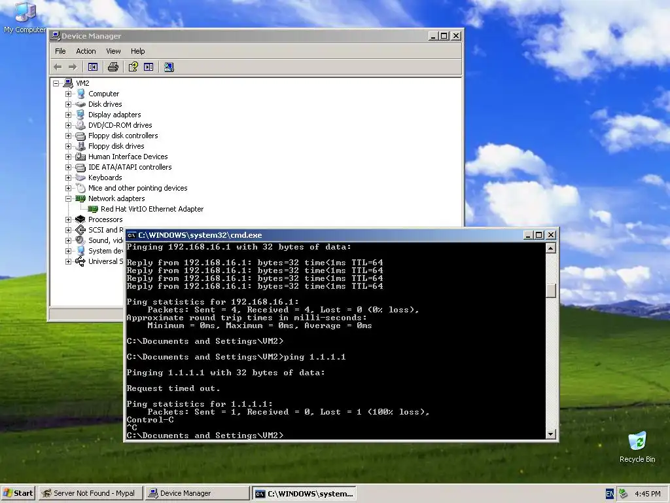Minimize the Device Manager window
Screen dimensions: 670x503
pos(433,37)
